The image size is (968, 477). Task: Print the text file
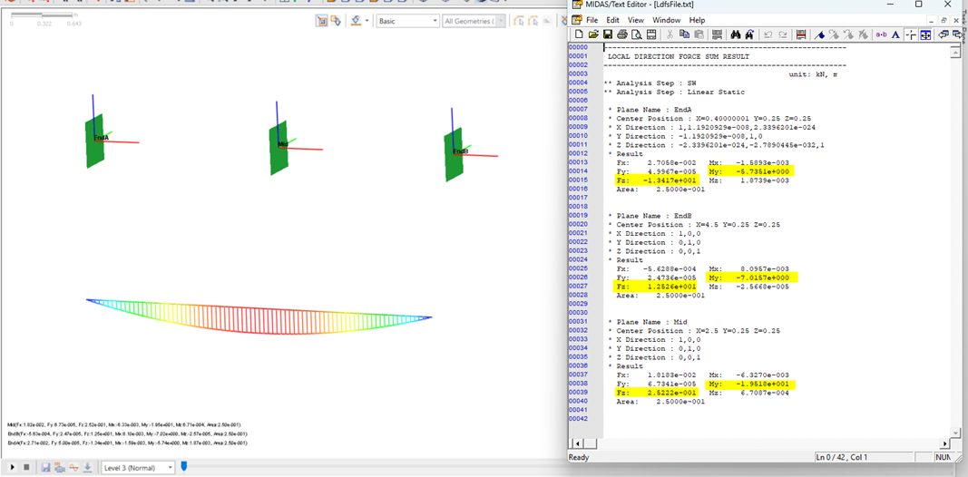coord(622,34)
